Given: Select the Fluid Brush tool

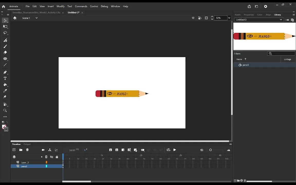Looking at the screenshot, I should (x=5, y=40).
